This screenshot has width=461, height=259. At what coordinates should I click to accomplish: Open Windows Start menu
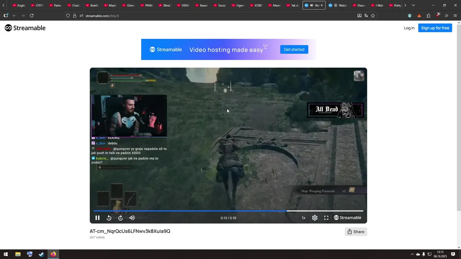click(6, 254)
